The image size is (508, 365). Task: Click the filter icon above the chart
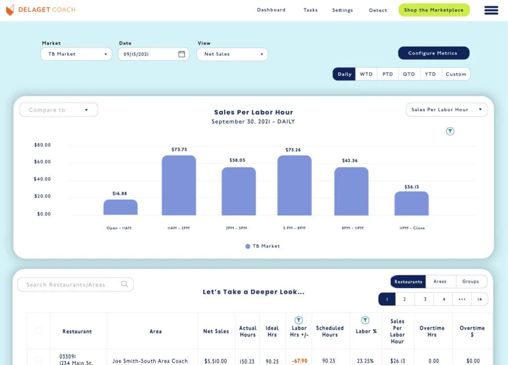pos(450,131)
